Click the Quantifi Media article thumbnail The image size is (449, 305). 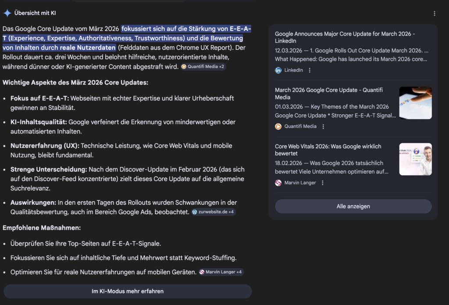(x=415, y=103)
